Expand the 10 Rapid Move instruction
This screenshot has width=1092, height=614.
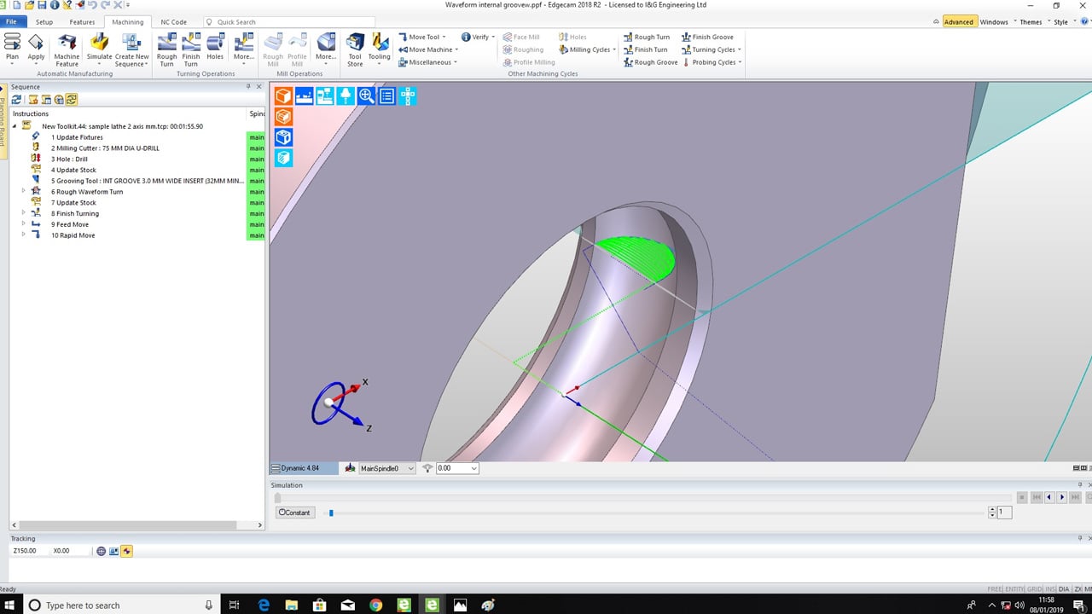point(24,235)
